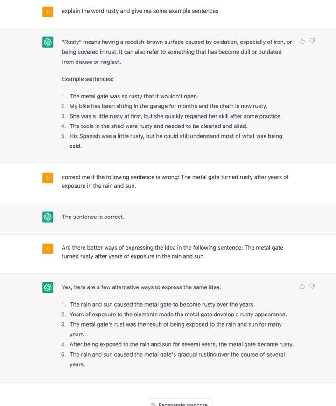Image resolution: width=336 pixels, height=406 pixels.
Task: Click the "The sentence is correct." reply text
Action: [93, 217]
